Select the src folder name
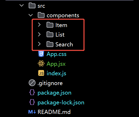The width and height of the screenshot is (139, 117). 41,6
